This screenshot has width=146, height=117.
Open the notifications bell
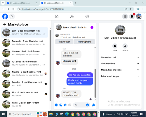[132, 16]
